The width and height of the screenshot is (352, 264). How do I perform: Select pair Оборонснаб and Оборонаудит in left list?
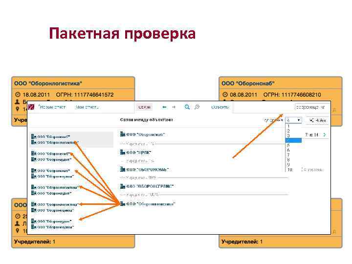tap(51, 156)
